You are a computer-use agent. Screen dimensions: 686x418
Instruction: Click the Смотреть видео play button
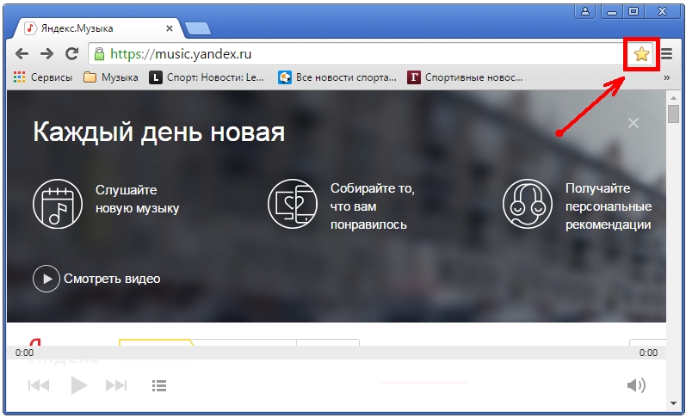coord(46,279)
